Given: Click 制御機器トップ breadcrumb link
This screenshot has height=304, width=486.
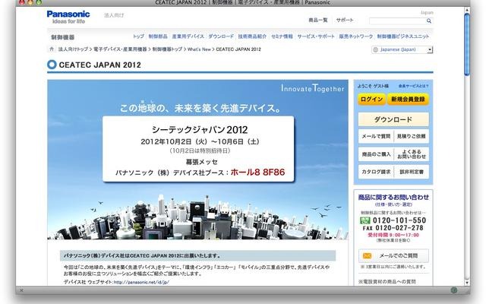Looking at the screenshot, I should (x=167, y=49).
